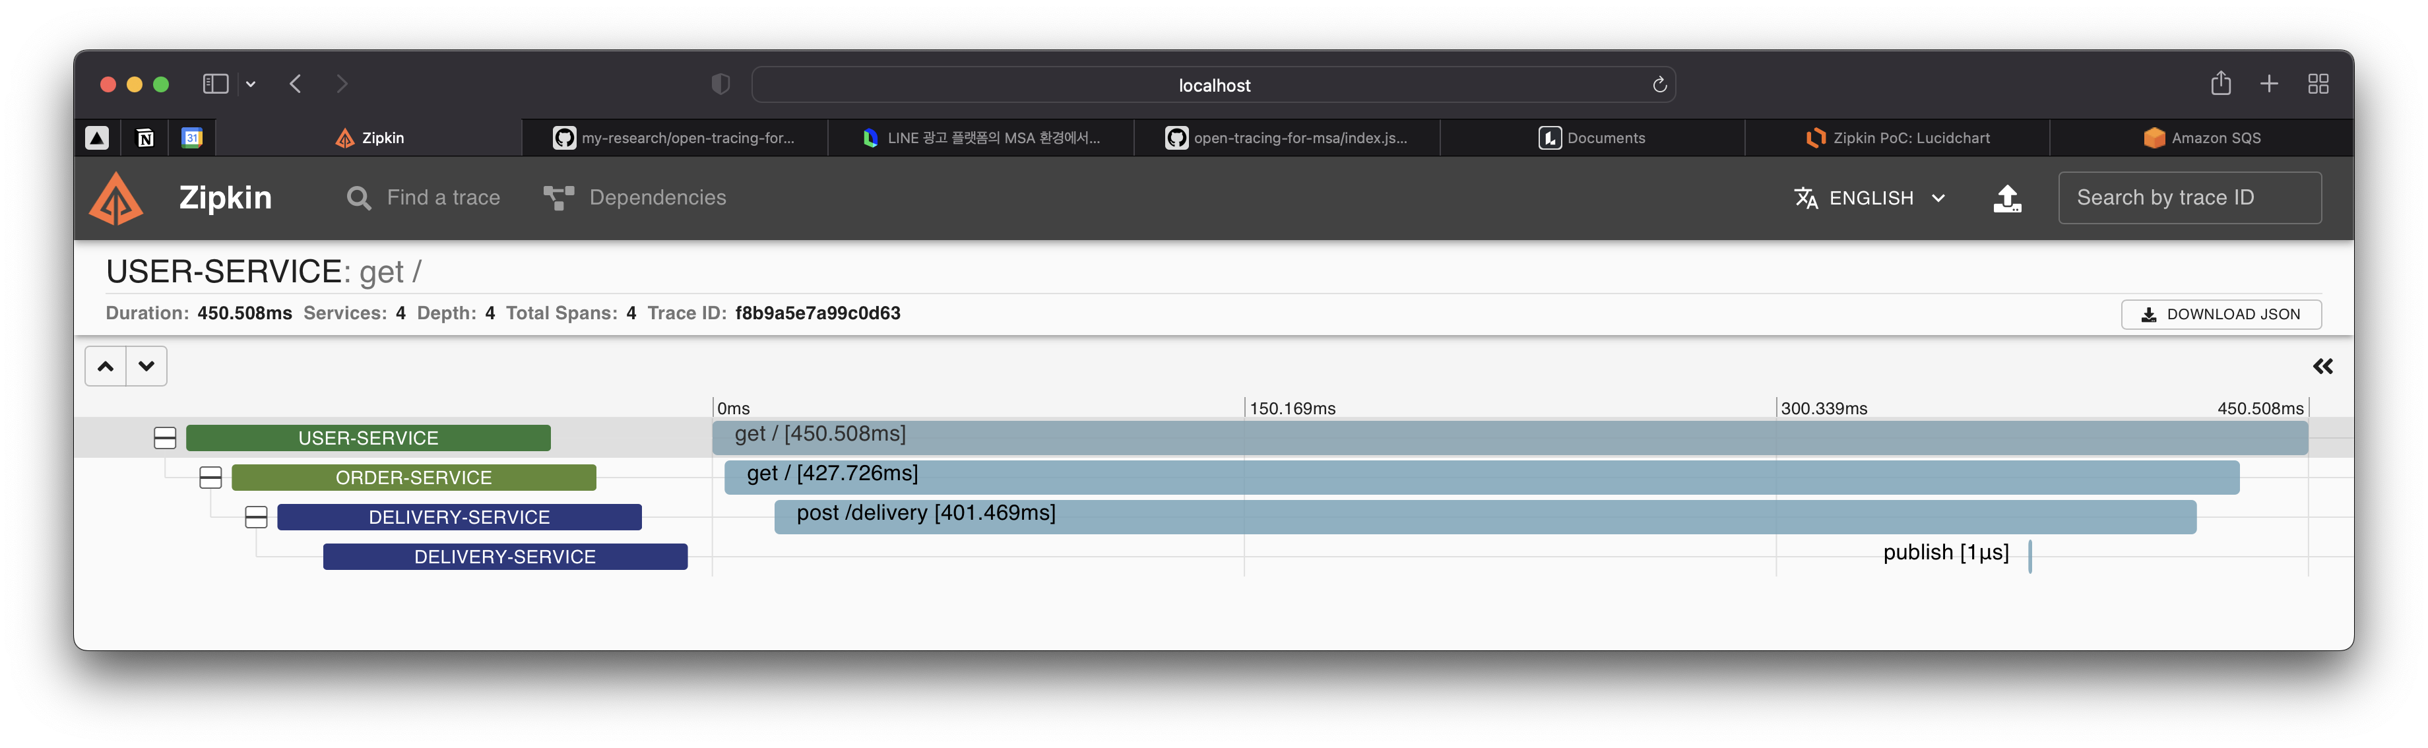The height and width of the screenshot is (748, 2428).
Task: Click the Safari share icon
Action: tap(2221, 84)
